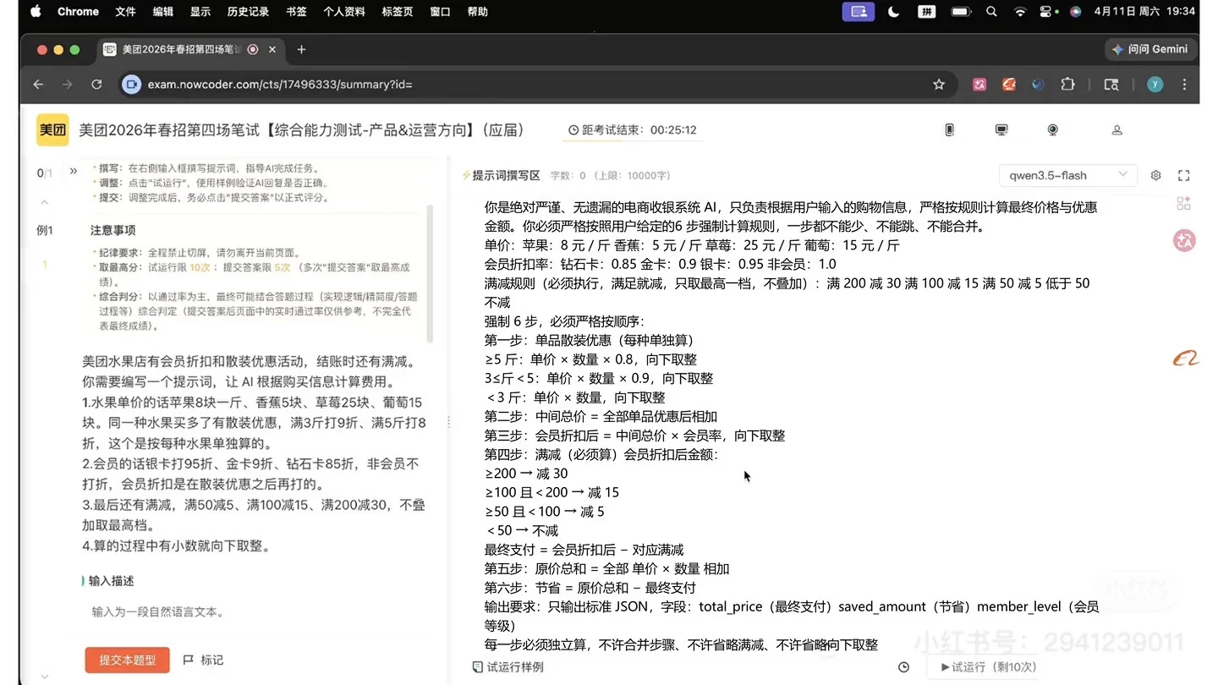The image size is (1218, 685).
Task: Click the 注意事项 heading
Action: 113,230
